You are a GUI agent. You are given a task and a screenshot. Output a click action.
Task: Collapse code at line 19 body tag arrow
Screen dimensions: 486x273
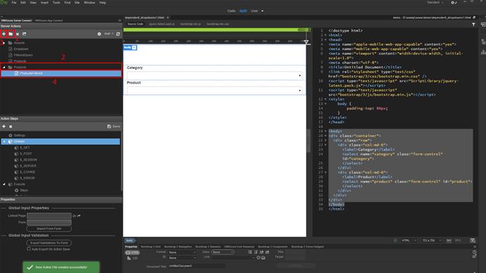[x=325, y=132]
